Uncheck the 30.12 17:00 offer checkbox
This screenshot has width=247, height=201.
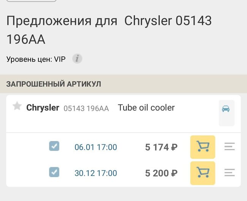tap(54, 173)
